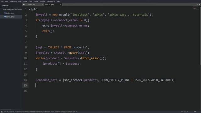Click the tab history back arrow
Viewport: 201px width, 113px height.
click(x=24, y=5)
